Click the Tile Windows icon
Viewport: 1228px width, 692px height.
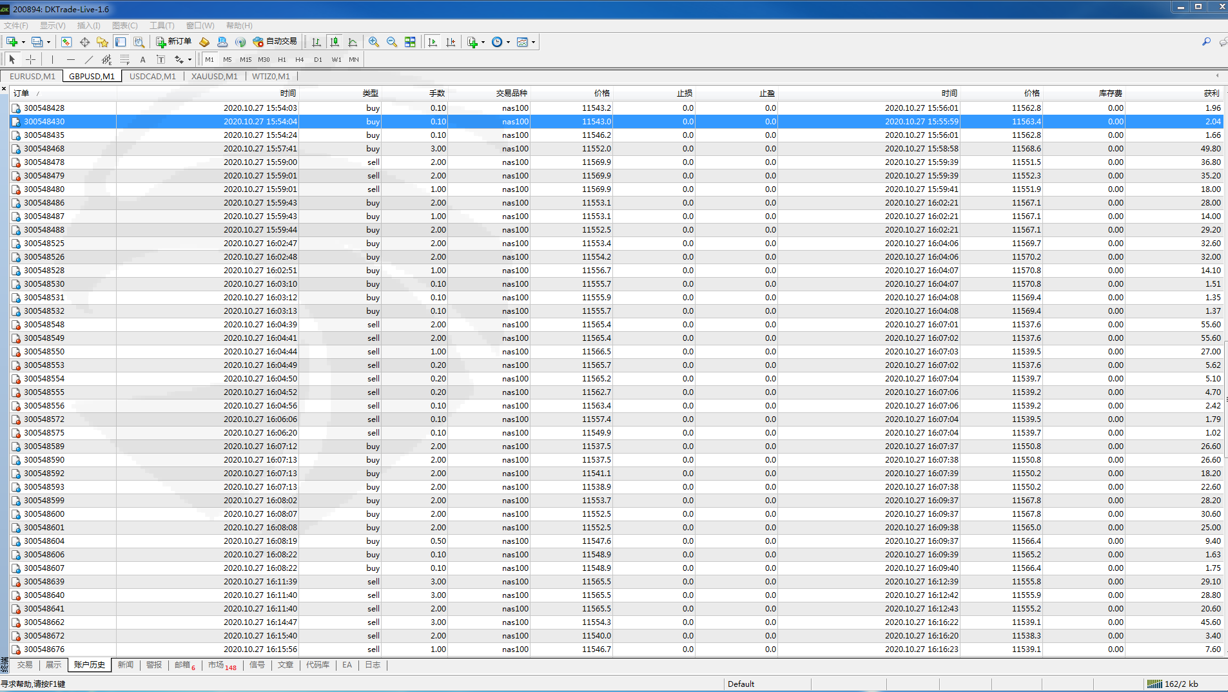pyautogui.click(x=410, y=42)
